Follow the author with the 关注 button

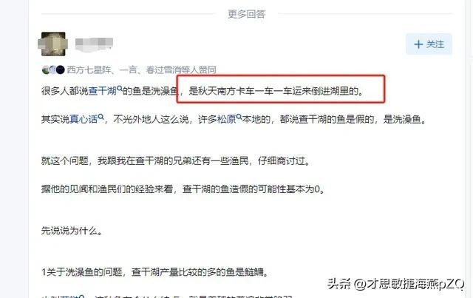(429, 44)
